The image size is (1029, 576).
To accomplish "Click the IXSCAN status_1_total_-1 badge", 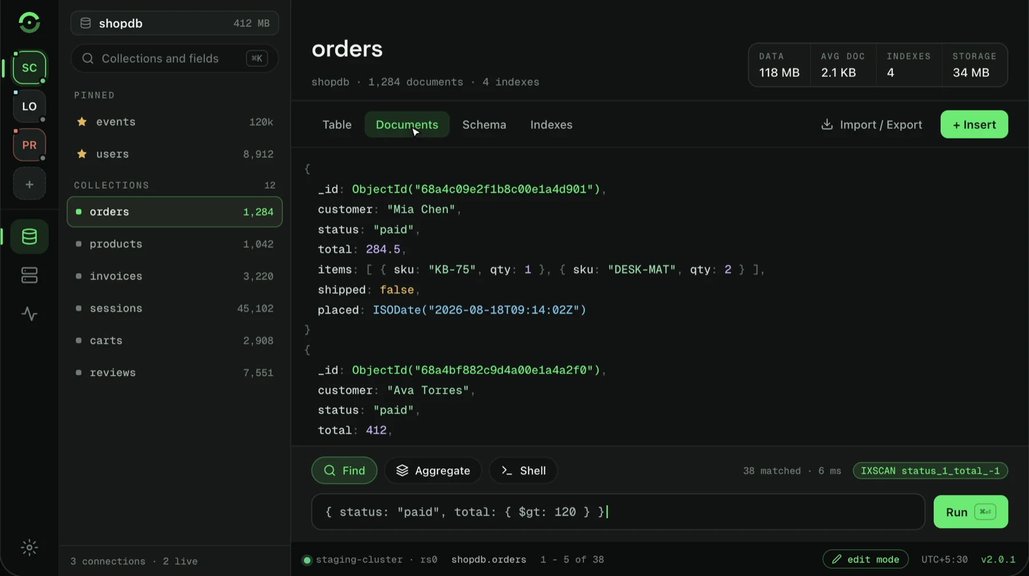I will [x=930, y=471].
